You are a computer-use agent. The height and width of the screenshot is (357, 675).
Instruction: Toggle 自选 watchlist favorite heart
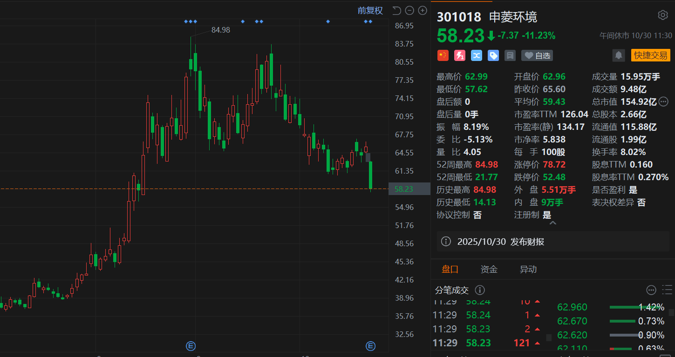[537, 56]
